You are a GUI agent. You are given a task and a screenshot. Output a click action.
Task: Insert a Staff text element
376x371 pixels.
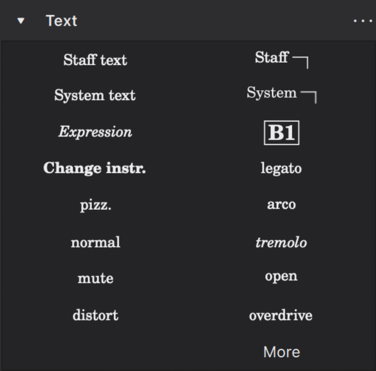[x=95, y=60]
